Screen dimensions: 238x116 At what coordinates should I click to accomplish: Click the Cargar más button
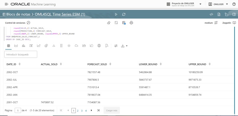112,110
